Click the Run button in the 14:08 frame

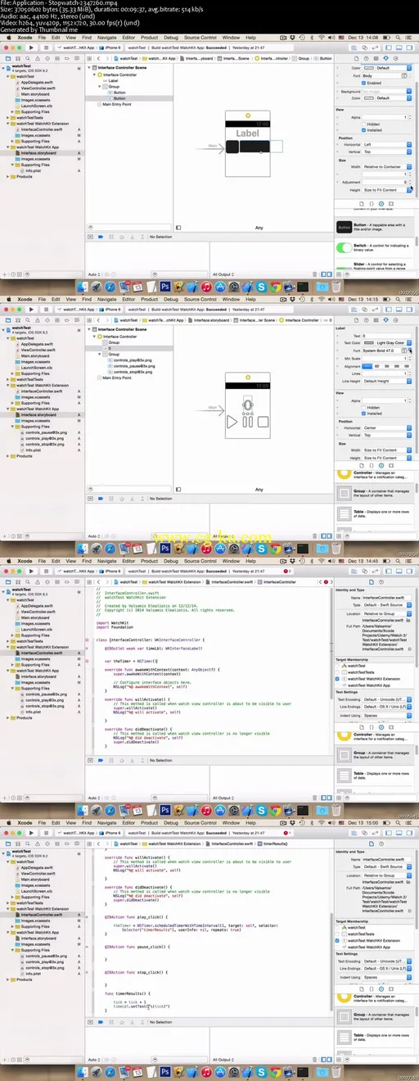32,48
